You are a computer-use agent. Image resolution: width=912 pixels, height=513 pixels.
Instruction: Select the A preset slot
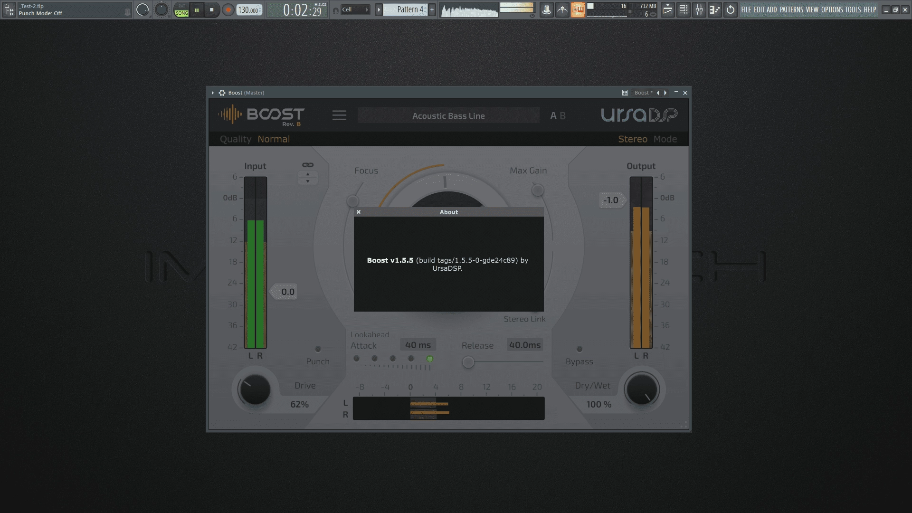click(553, 116)
